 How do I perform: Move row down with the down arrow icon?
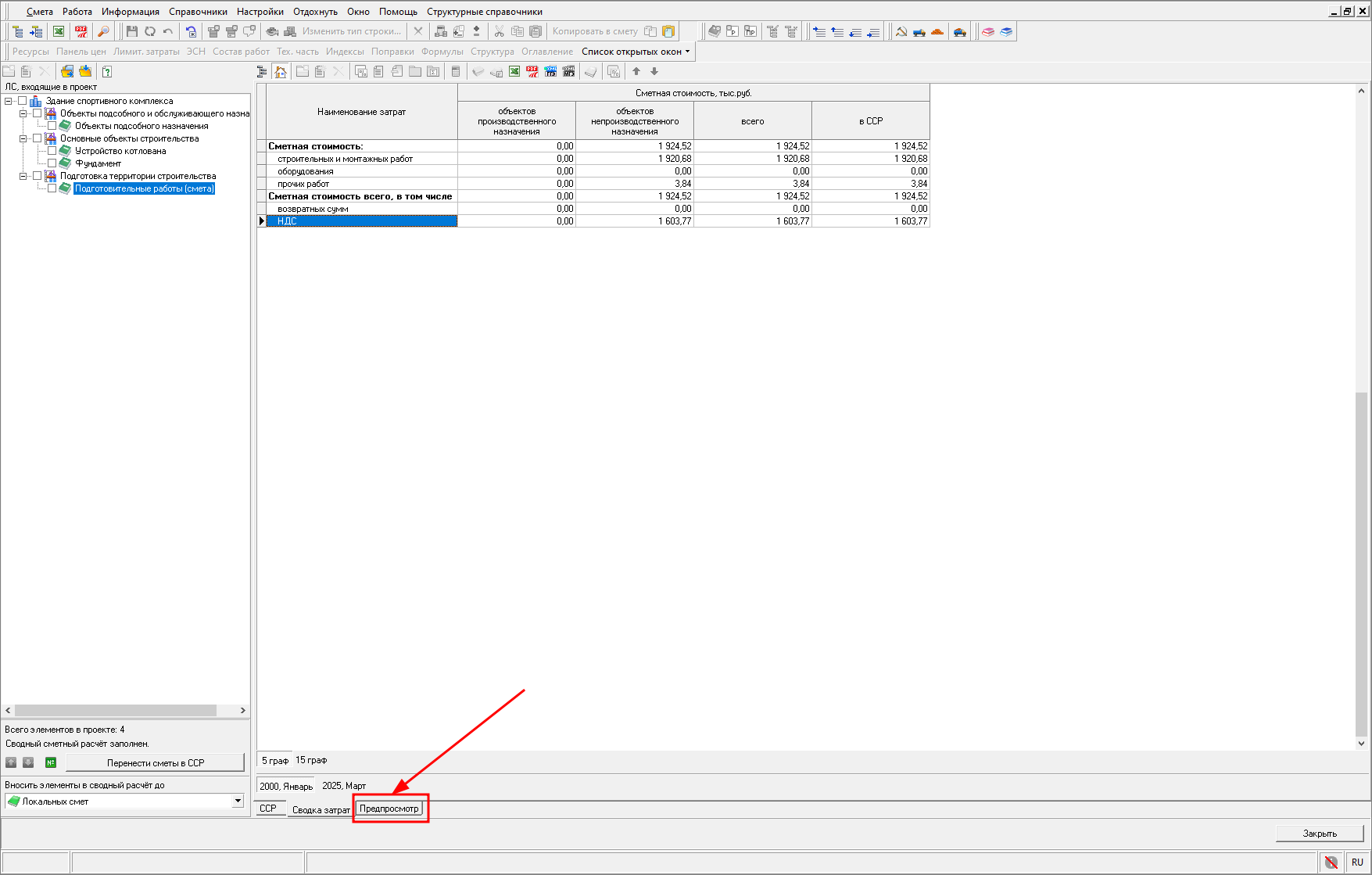654,71
